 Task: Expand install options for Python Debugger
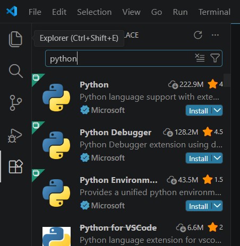(x=217, y=158)
